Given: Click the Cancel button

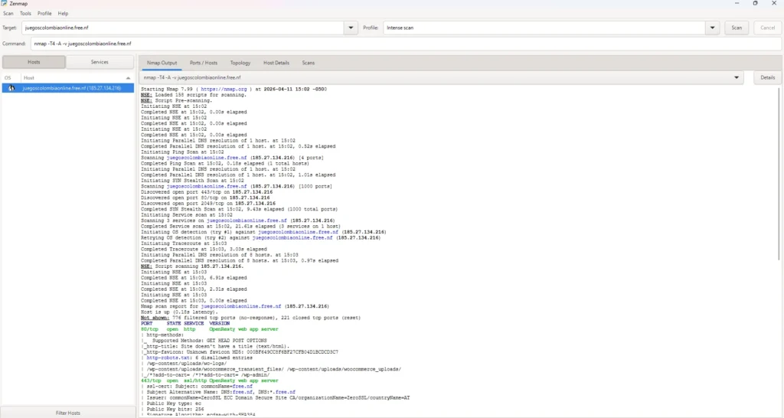Looking at the screenshot, I should coord(767,28).
